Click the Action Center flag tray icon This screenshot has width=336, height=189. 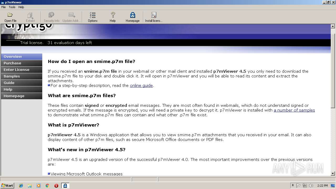click(x=298, y=186)
